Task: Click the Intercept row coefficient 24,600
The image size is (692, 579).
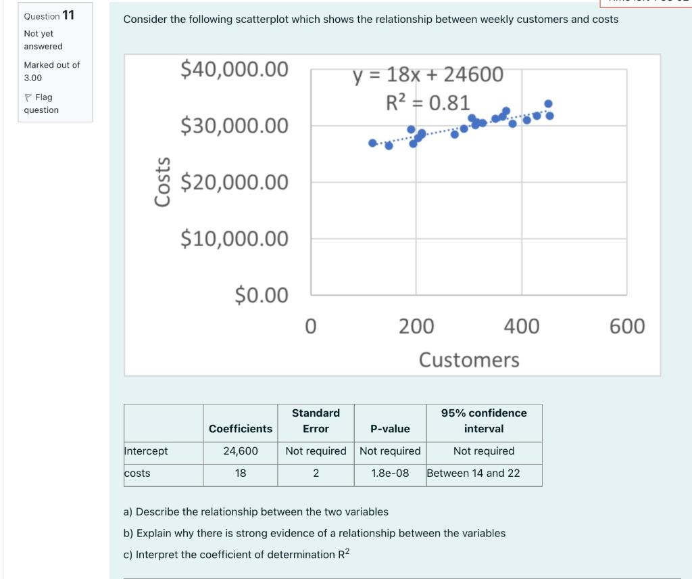Action: [240, 450]
